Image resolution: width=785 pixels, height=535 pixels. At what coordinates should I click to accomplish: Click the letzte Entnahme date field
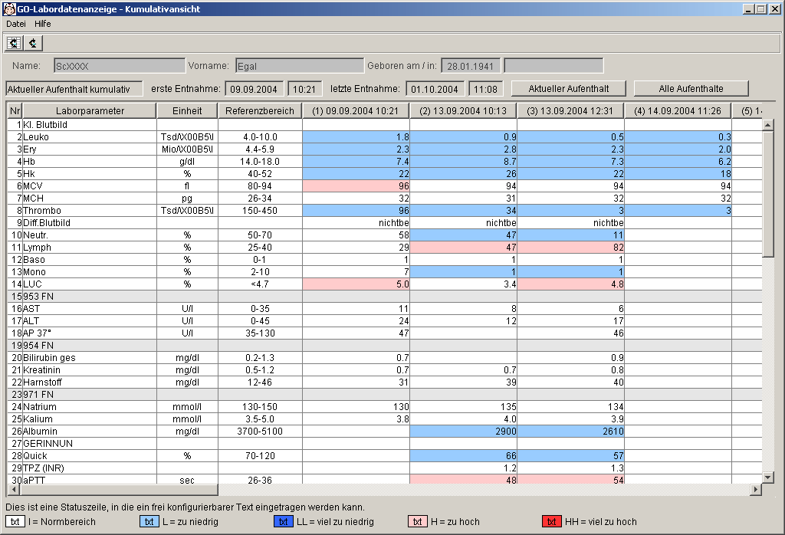[x=435, y=89]
